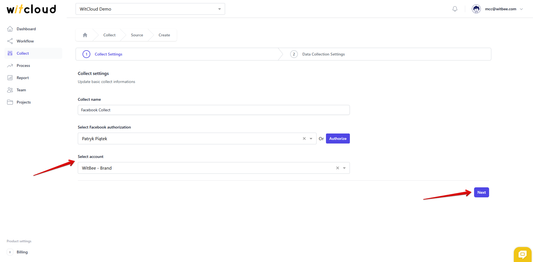Click the Source breadcrumb
The image size is (533, 262).
pyautogui.click(x=137, y=35)
